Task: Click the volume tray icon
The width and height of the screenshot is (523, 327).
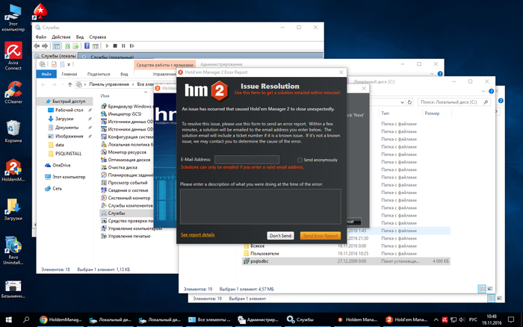Action: tap(462, 320)
